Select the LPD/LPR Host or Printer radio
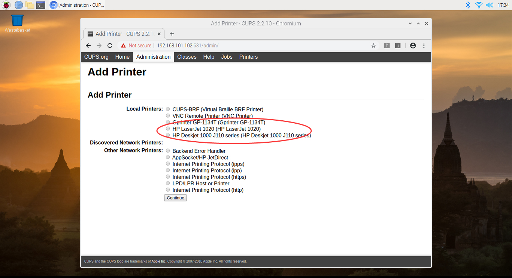Screen dimensions: 512x278 coord(168,183)
